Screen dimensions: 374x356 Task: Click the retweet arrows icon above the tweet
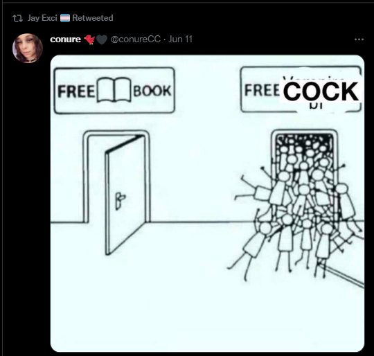[17, 18]
